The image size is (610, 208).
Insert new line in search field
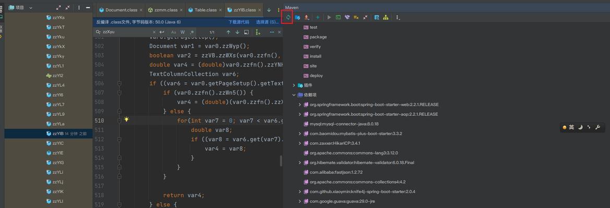pyautogui.click(x=162, y=32)
